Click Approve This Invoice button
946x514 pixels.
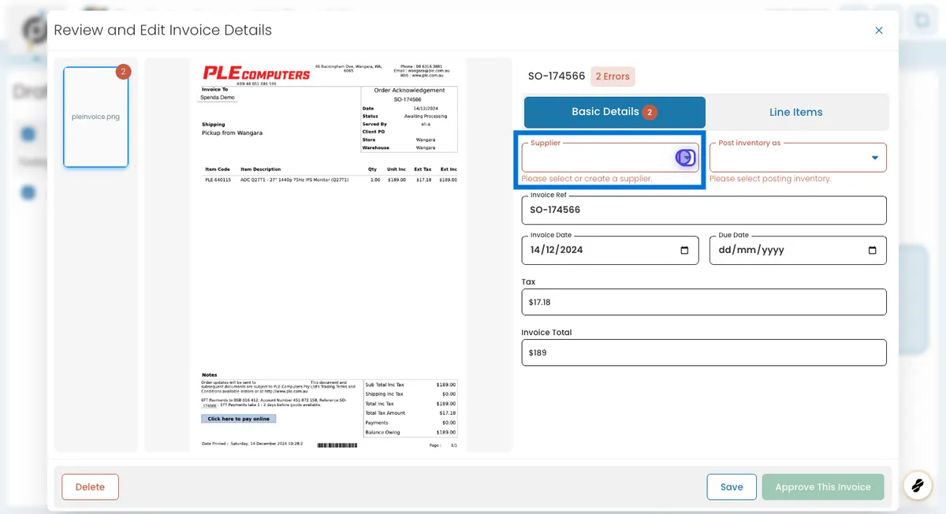pyautogui.click(x=823, y=487)
